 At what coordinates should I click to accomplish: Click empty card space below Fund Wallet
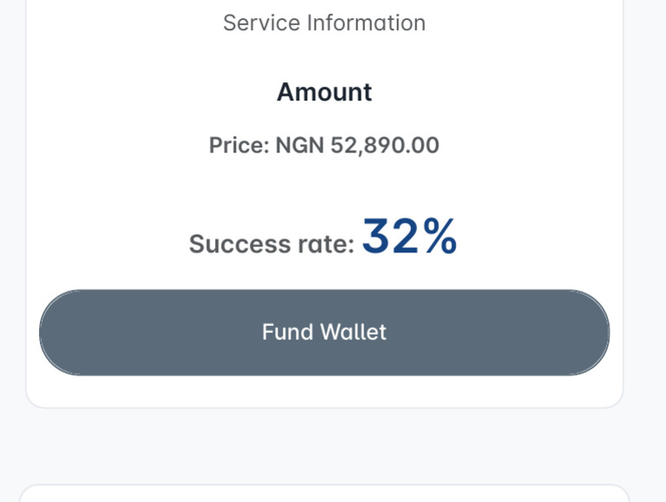[x=324, y=391]
